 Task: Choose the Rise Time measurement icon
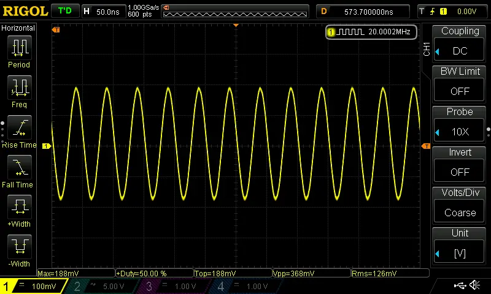[19, 128]
